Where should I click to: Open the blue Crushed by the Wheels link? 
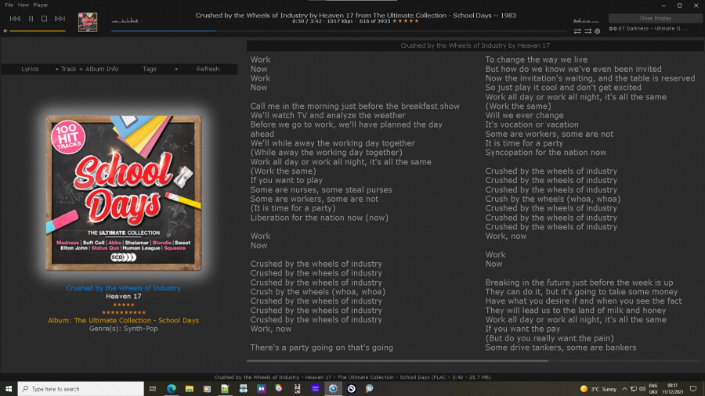[x=123, y=288]
